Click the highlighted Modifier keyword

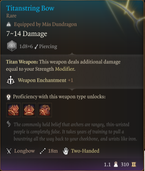[x=65, y=69]
